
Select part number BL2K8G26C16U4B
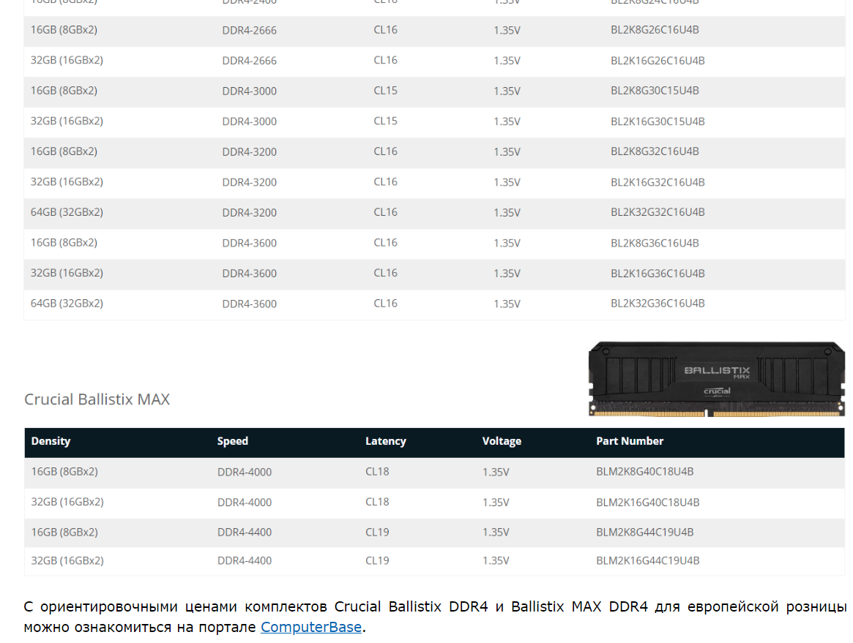coord(655,30)
